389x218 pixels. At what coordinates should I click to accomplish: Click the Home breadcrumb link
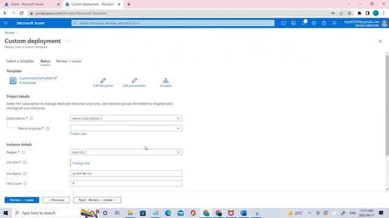click(10, 33)
